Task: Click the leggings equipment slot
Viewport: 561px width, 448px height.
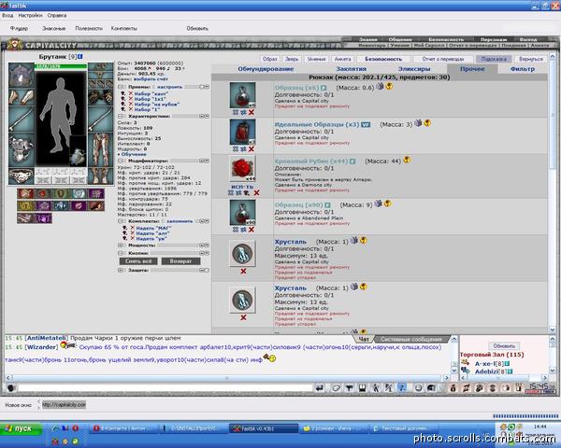Action: 101,150
